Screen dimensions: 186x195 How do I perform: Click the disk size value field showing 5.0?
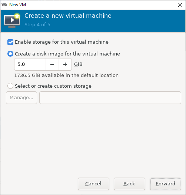tap(30, 64)
